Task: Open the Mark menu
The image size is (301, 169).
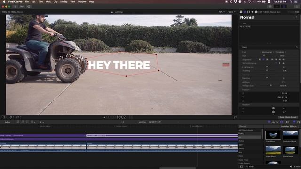Action: point(48,2)
